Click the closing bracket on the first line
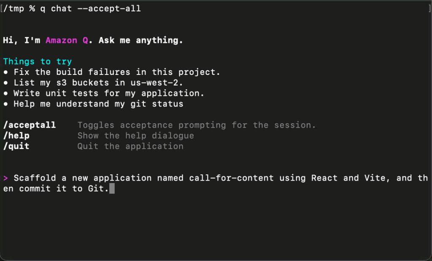The height and width of the screenshot is (261, 432). pos(430,8)
